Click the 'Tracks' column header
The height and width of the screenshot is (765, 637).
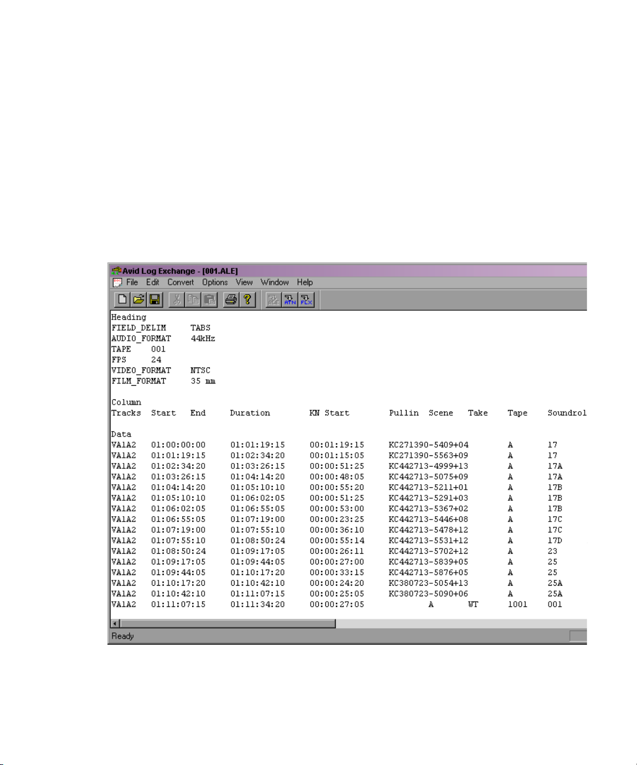click(127, 413)
